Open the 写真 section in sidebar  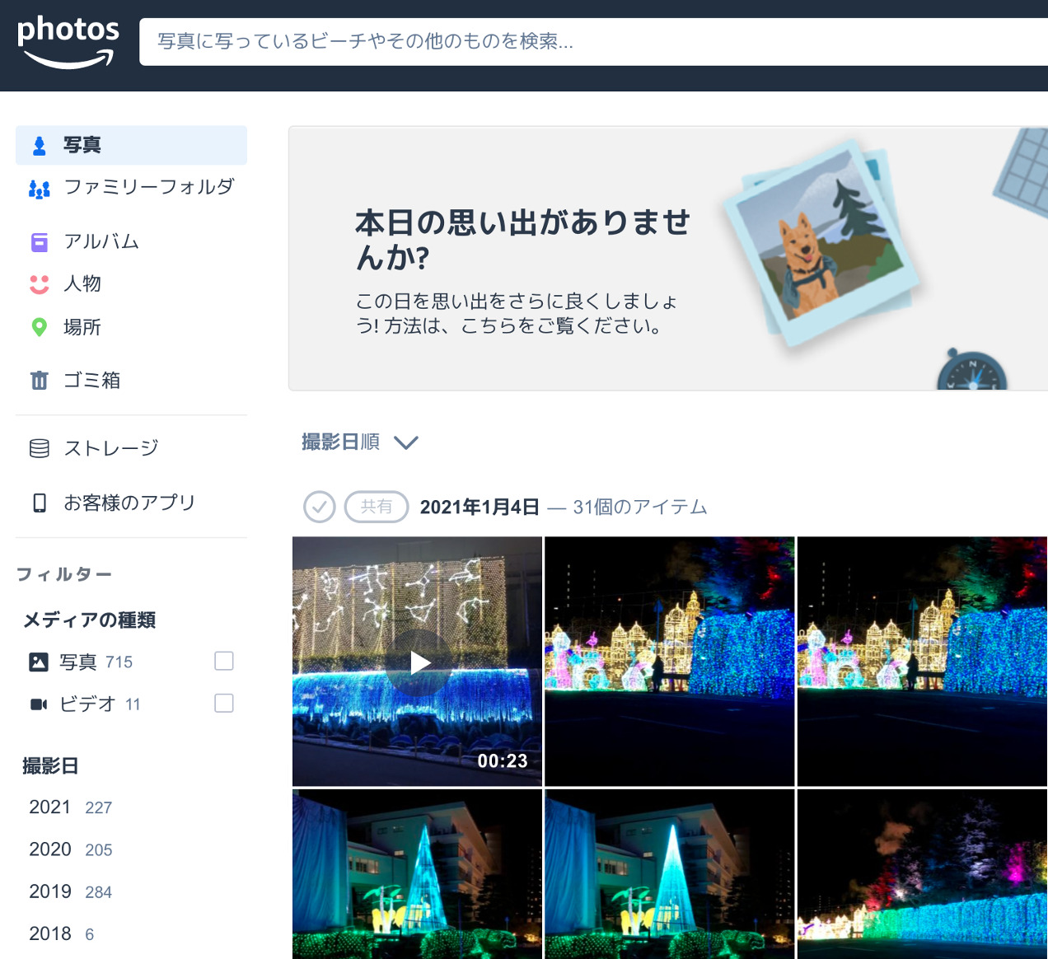coord(131,145)
